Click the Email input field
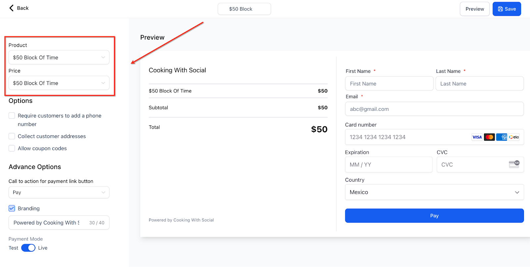The height and width of the screenshot is (267, 530). tap(434, 109)
